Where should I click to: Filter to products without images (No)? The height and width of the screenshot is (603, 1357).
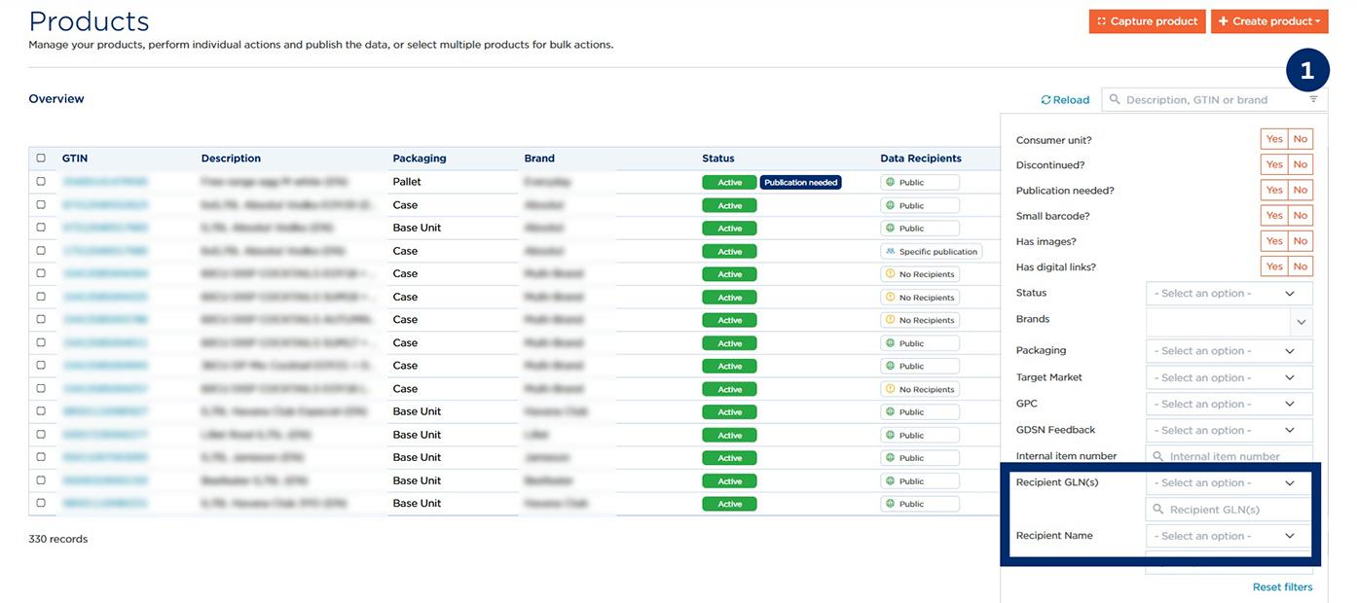click(x=1301, y=240)
